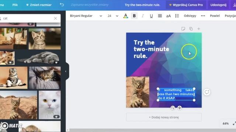Open more options three dots menu
This screenshot has height=132, width=236.
(203, 16)
